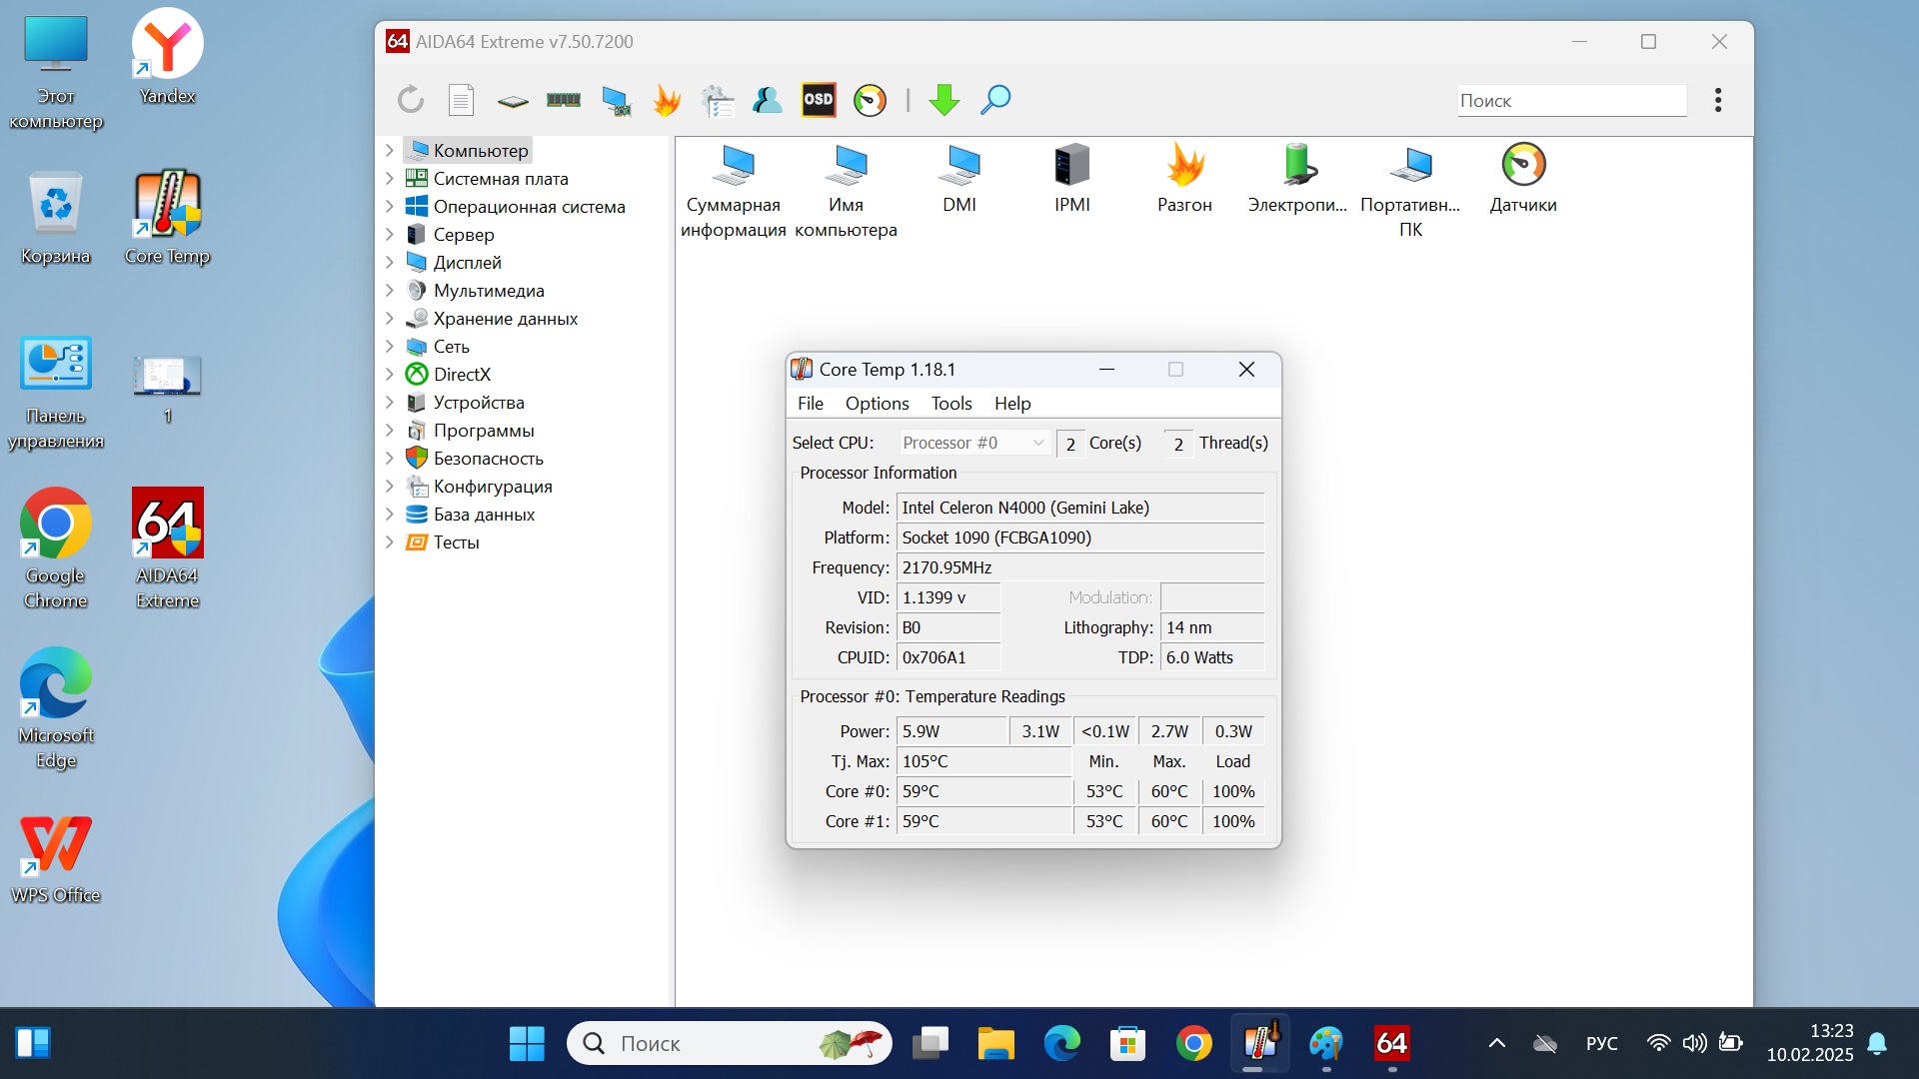Open the Core Temp Tools menu
The height and width of the screenshot is (1079, 1919).
[952, 404]
